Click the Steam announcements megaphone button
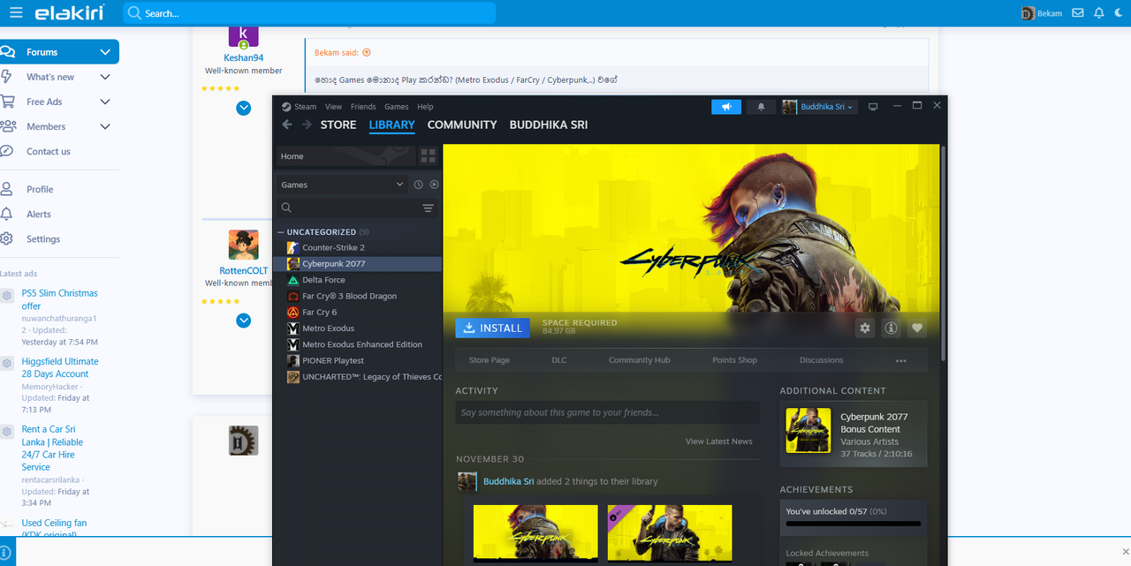This screenshot has height=566, width=1131. click(726, 107)
